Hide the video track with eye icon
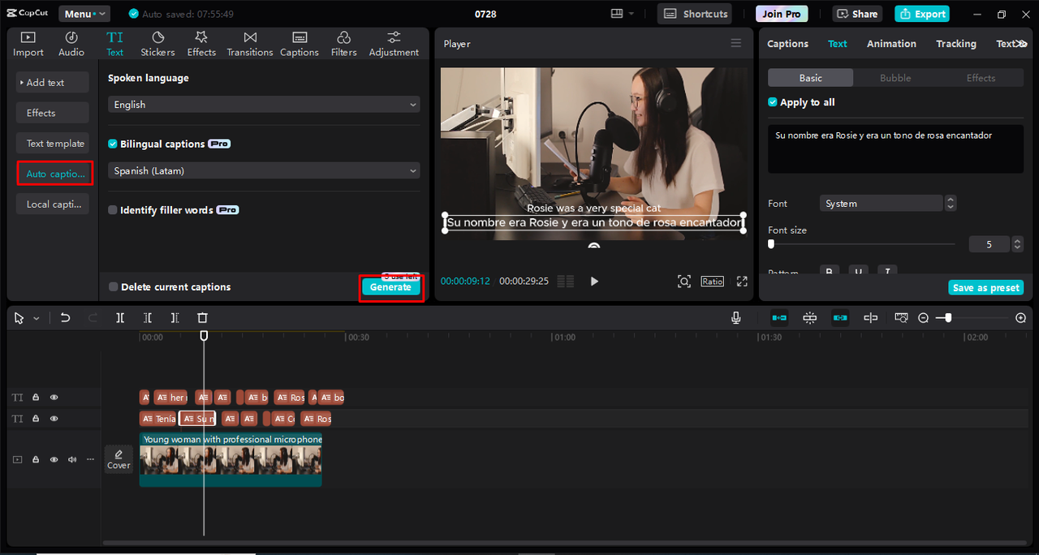1039x555 pixels. coord(54,459)
